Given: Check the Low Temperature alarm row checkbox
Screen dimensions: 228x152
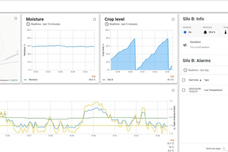Looking at the screenshot, I should [184, 90].
